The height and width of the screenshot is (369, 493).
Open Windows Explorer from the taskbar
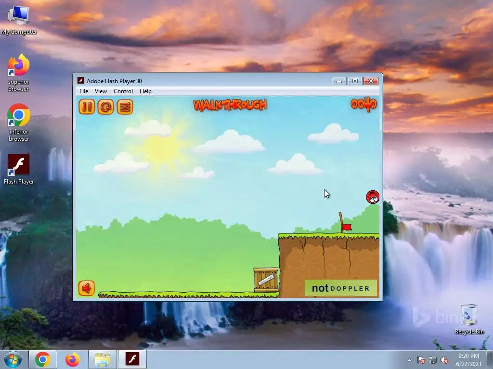(x=103, y=359)
